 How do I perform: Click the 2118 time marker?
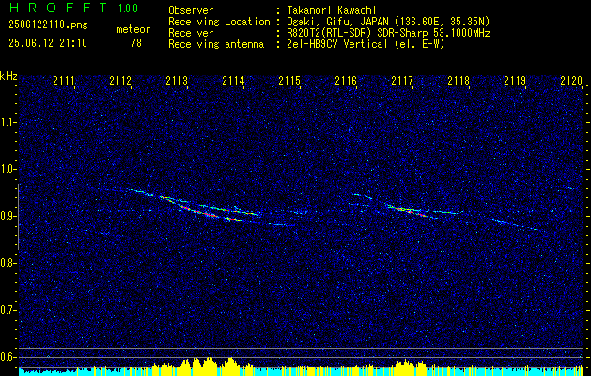click(459, 80)
